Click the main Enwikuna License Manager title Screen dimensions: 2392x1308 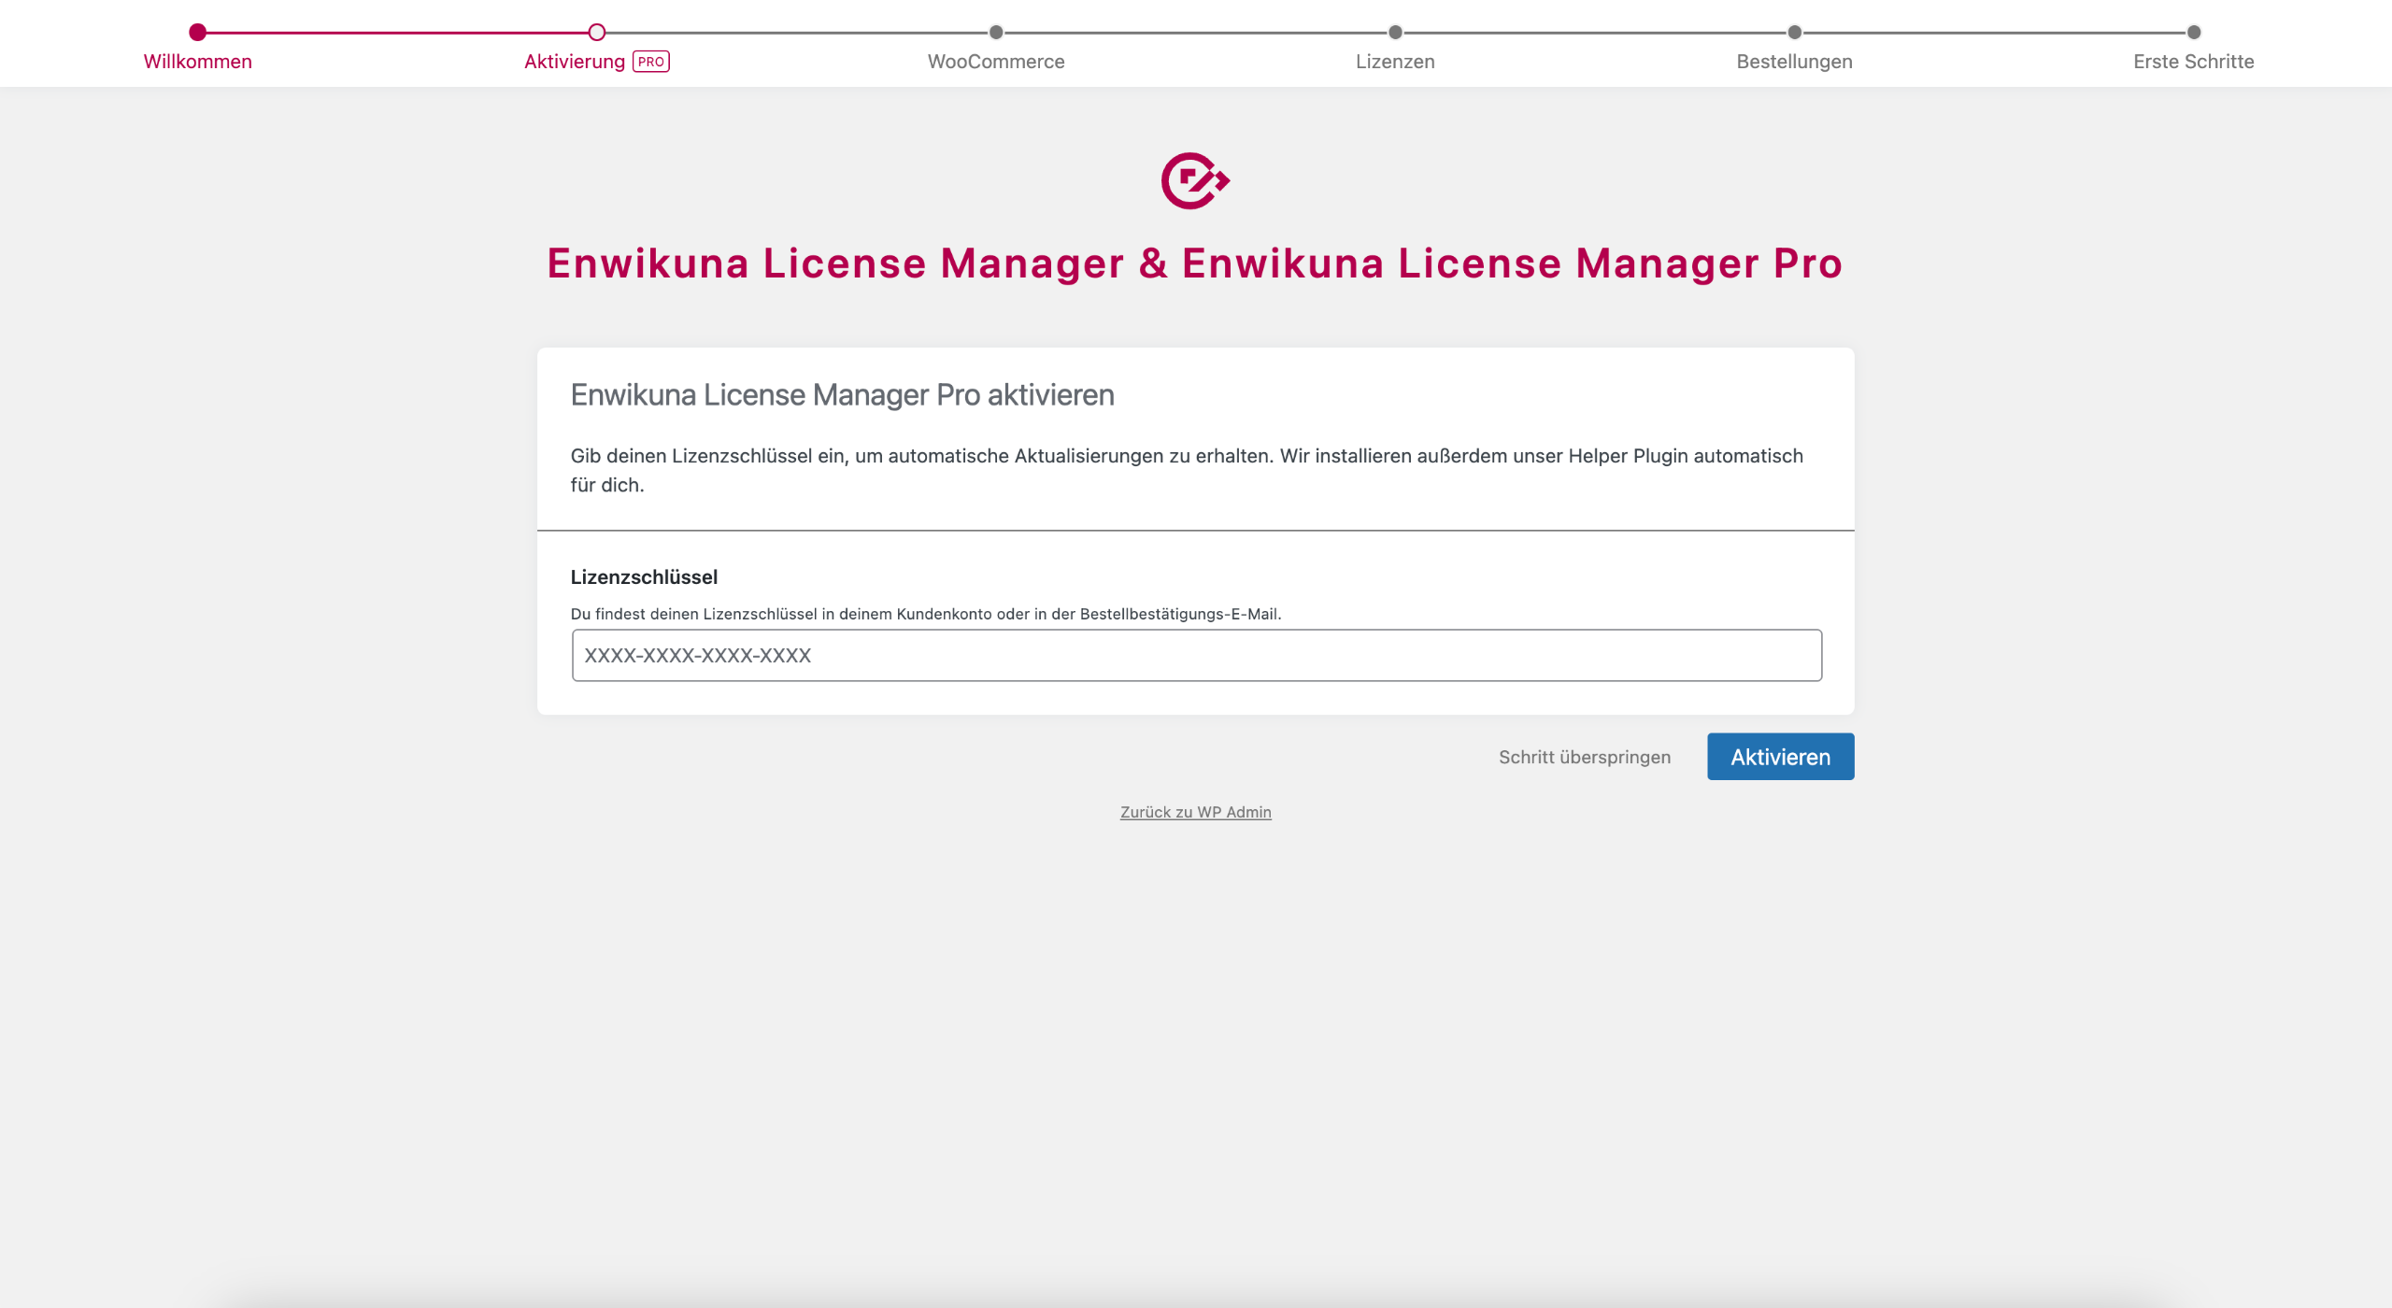coord(1194,263)
